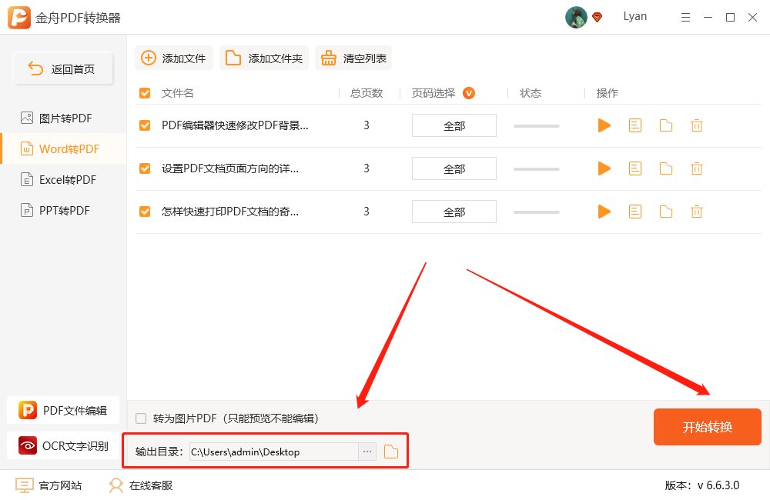770x500 pixels.
Task: Uncheck the second file in the list
Action: tap(144, 168)
